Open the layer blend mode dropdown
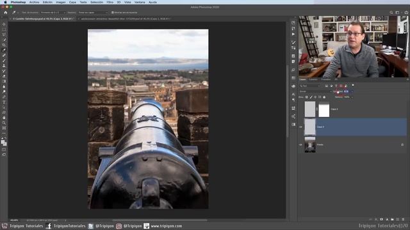 (x=316, y=91)
